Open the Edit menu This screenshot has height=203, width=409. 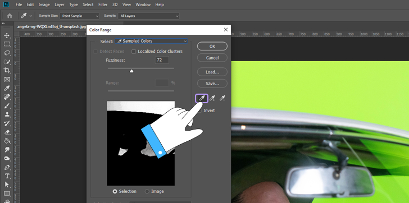point(30,4)
